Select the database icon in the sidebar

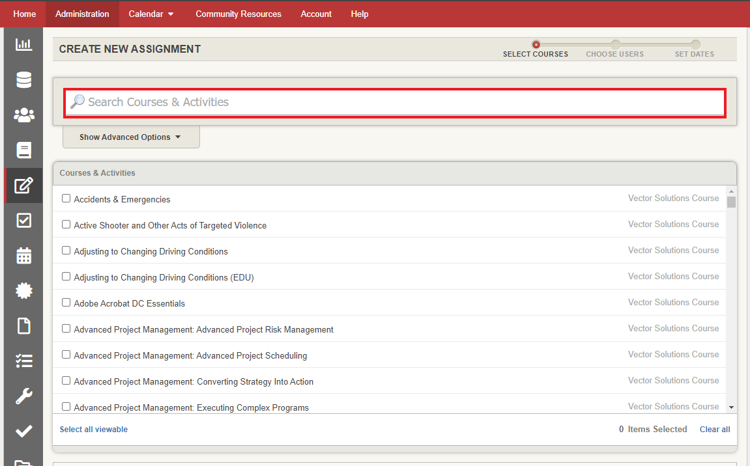coord(23,79)
